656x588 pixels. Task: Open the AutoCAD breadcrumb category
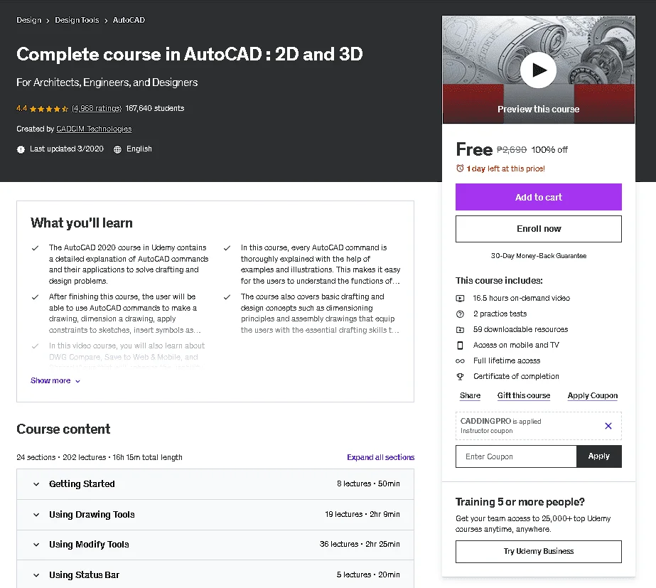(x=129, y=20)
